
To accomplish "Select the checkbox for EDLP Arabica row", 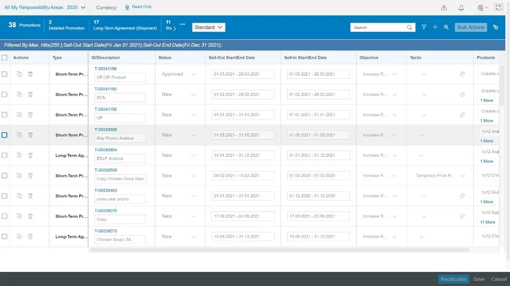I will [x=5, y=155].
